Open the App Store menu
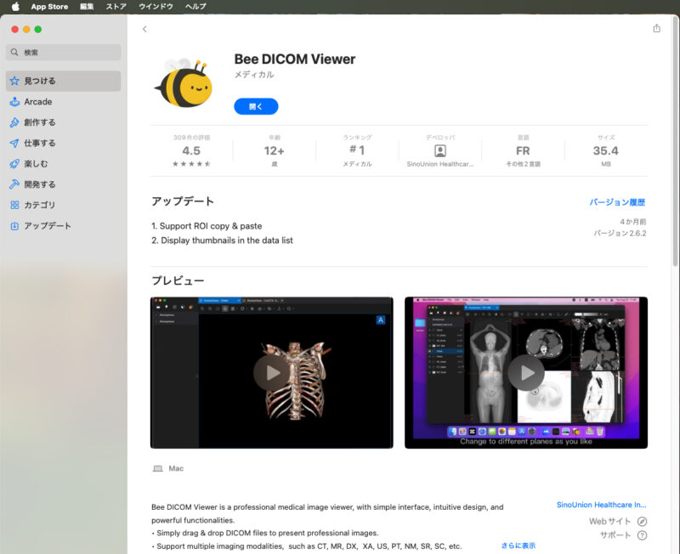Viewport: 680px width, 554px height. pyautogui.click(x=49, y=7)
